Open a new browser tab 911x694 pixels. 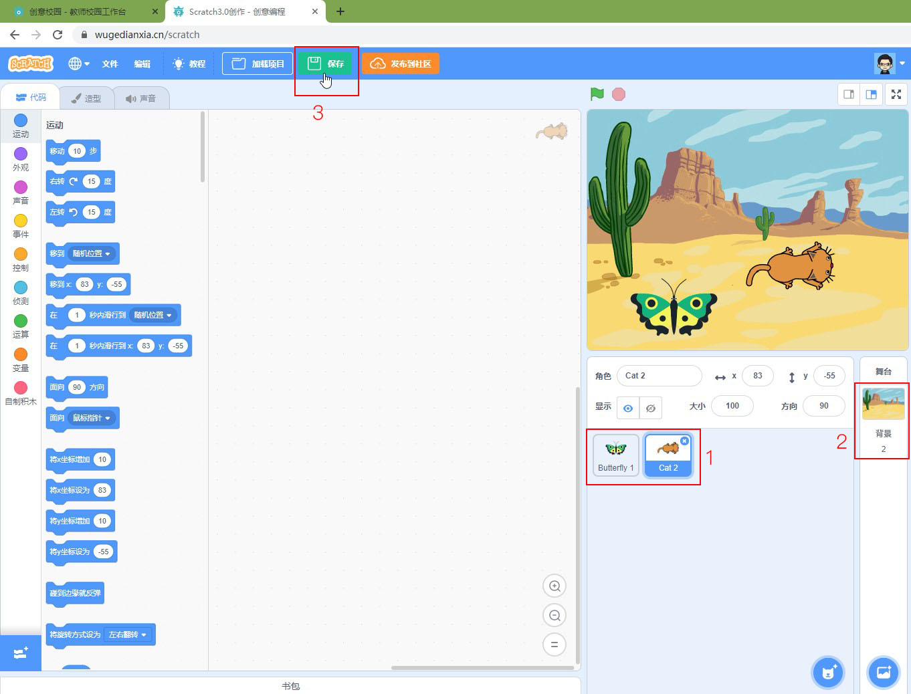pos(340,11)
